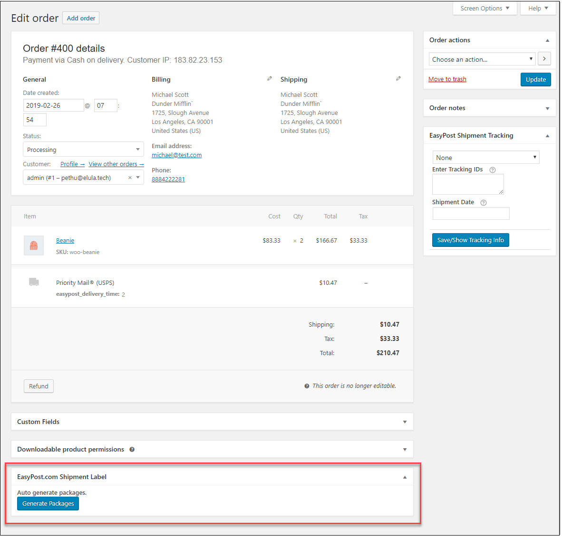This screenshot has height=537, width=562.
Task: Edit shipping address pencil icon
Action: (x=398, y=78)
